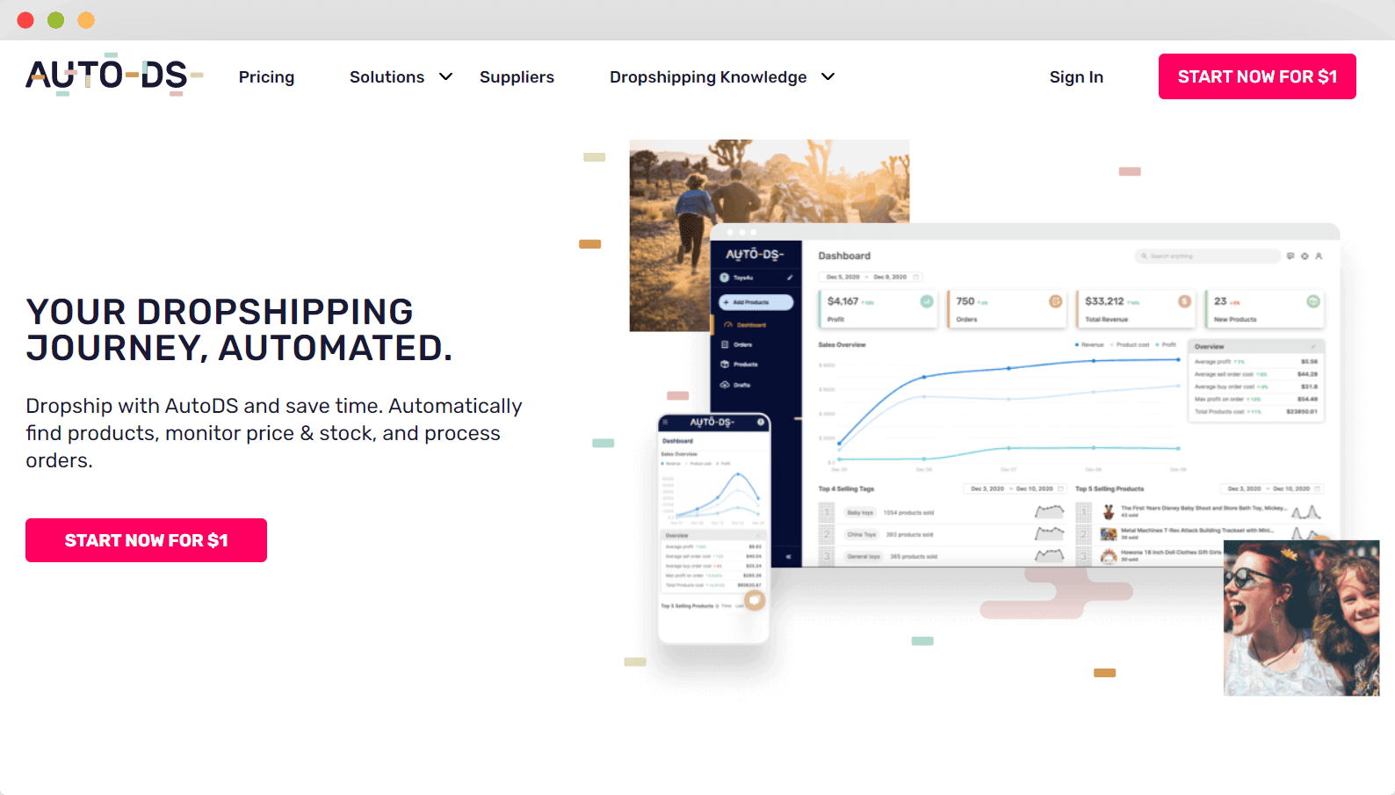Click the Disney Mickey bath toy thumbnail
Image resolution: width=1395 pixels, height=795 pixels.
pyautogui.click(x=1109, y=511)
